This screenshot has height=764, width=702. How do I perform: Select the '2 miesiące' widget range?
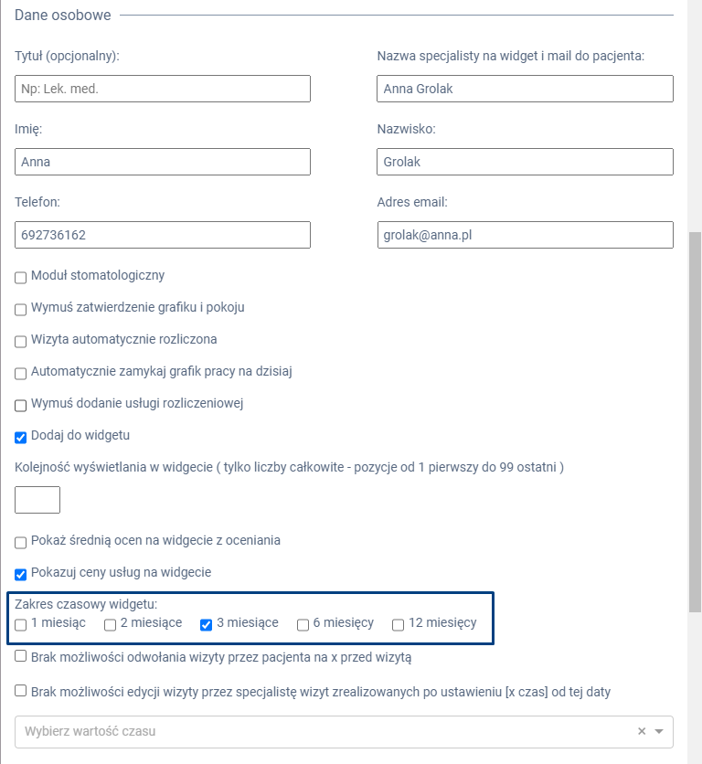coord(111,625)
